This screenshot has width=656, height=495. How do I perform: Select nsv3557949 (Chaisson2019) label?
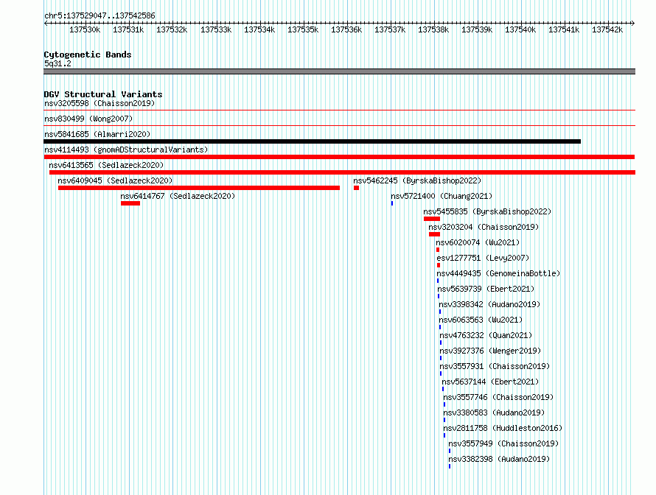[x=503, y=443]
